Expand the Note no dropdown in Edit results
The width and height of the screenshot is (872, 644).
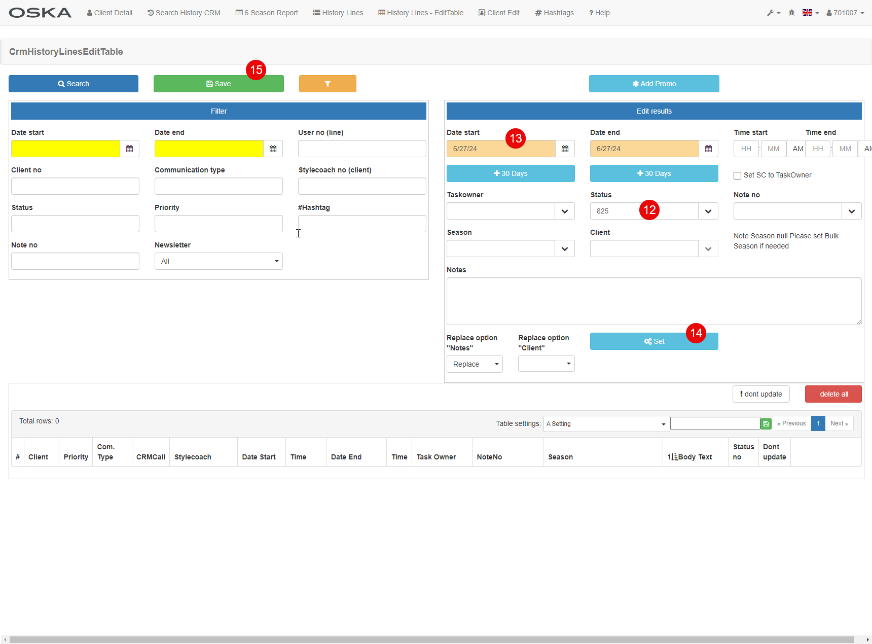coord(852,211)
